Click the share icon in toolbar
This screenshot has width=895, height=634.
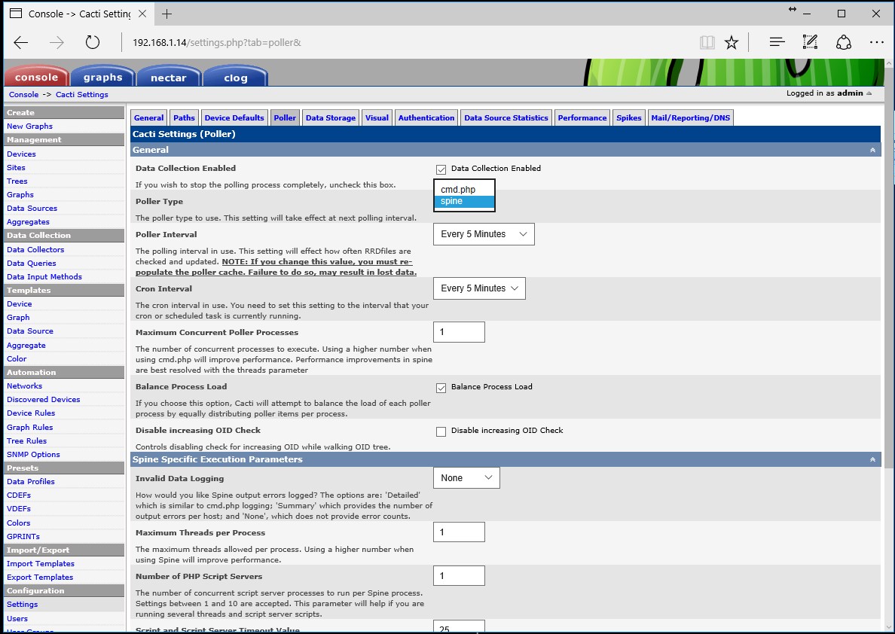tap(844, 42)
